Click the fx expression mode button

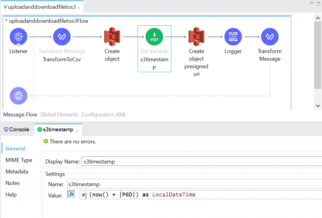(71, 194)
